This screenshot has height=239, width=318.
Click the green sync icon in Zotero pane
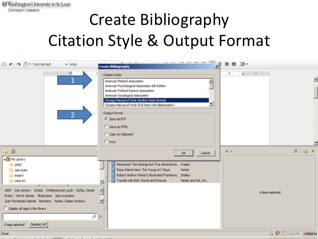296,151
